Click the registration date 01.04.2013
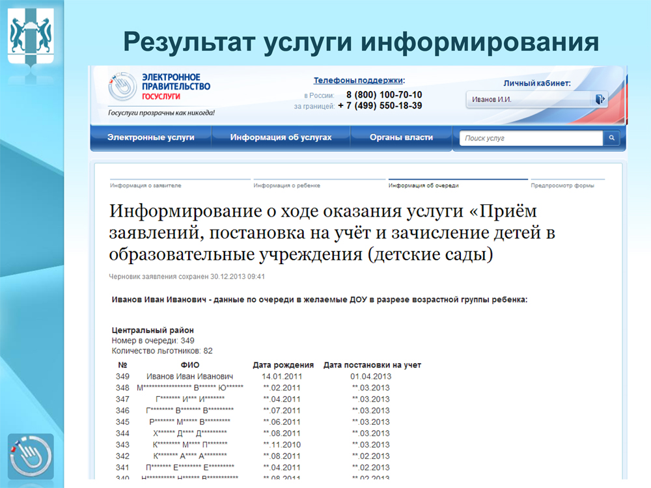The width and height of the screenshot is (651, 488). pos(371,376)
